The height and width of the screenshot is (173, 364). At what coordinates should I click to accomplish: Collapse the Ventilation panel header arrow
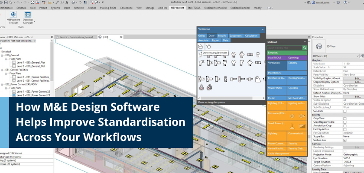[x=262, y=29]
